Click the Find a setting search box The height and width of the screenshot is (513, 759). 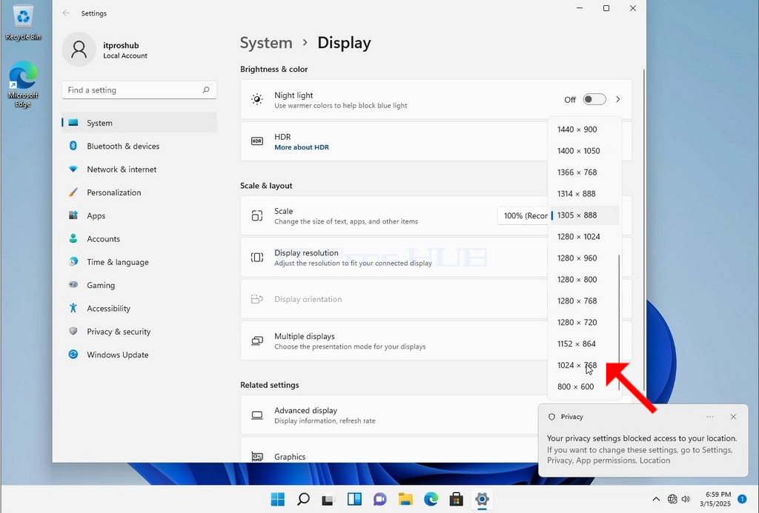[x=139, y=90]
